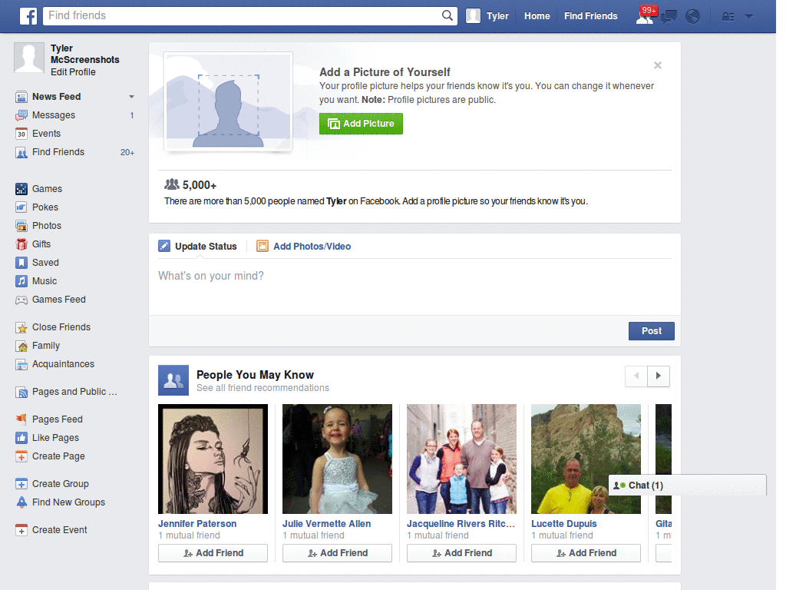Expand the account menu arrow in top bar
Screen dimensions: 786x590
pyautogui.click(x=749, y=17)
